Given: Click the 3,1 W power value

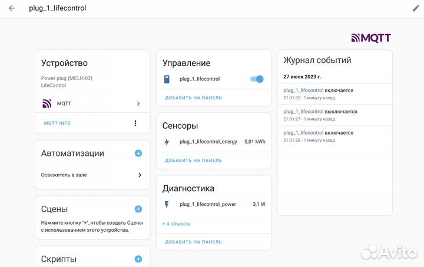Looking at the screenshot, I should 259,205.
